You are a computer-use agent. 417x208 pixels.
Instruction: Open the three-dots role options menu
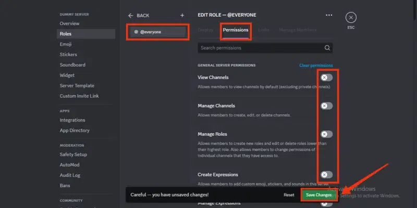point(329,16)
